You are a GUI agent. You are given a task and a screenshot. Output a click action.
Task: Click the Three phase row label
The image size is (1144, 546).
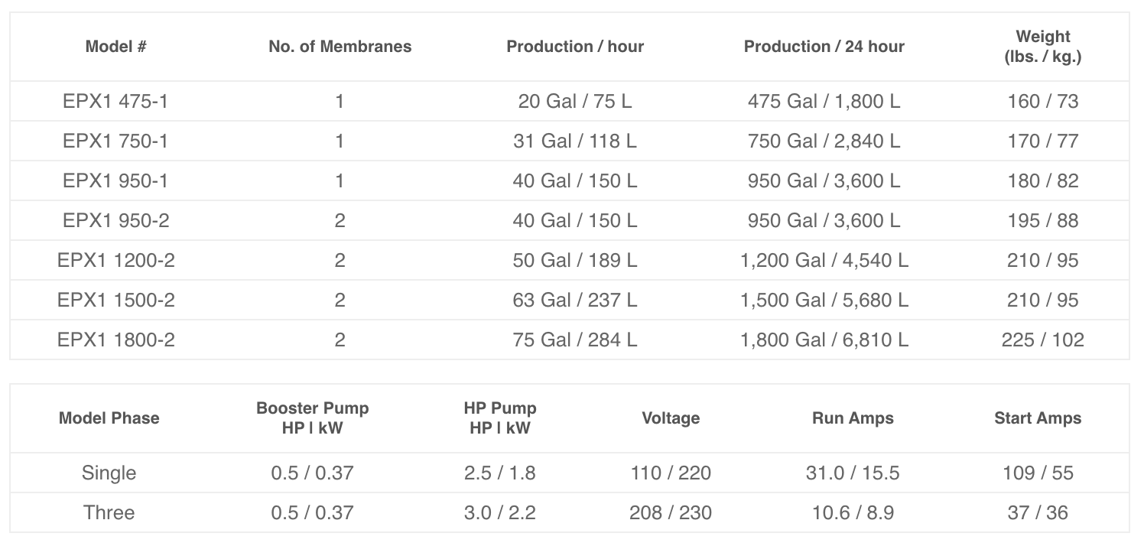click(x=109, y=512)
